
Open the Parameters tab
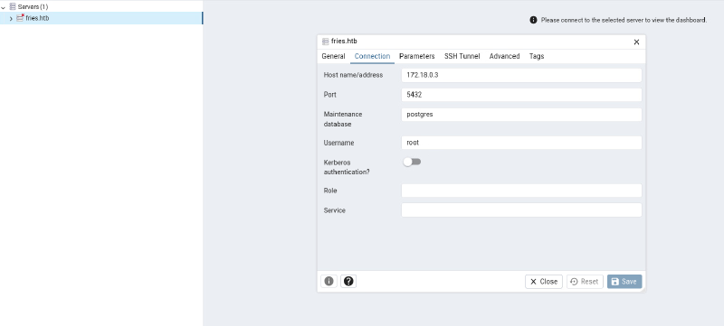point(417,56)
